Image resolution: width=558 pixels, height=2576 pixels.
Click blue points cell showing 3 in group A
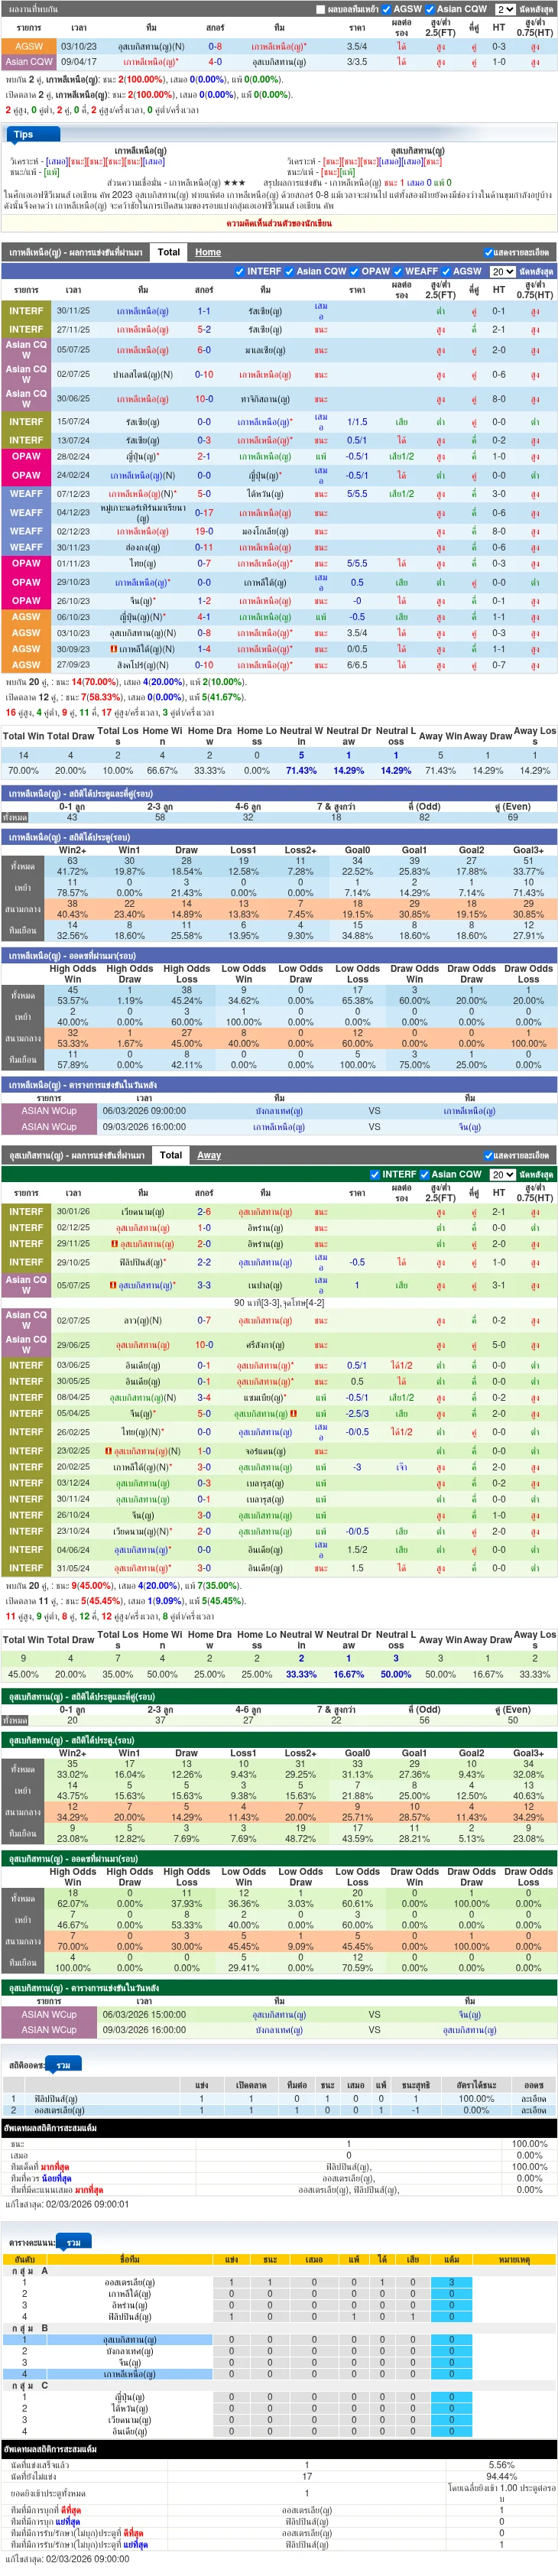[x=451, y=2283]
